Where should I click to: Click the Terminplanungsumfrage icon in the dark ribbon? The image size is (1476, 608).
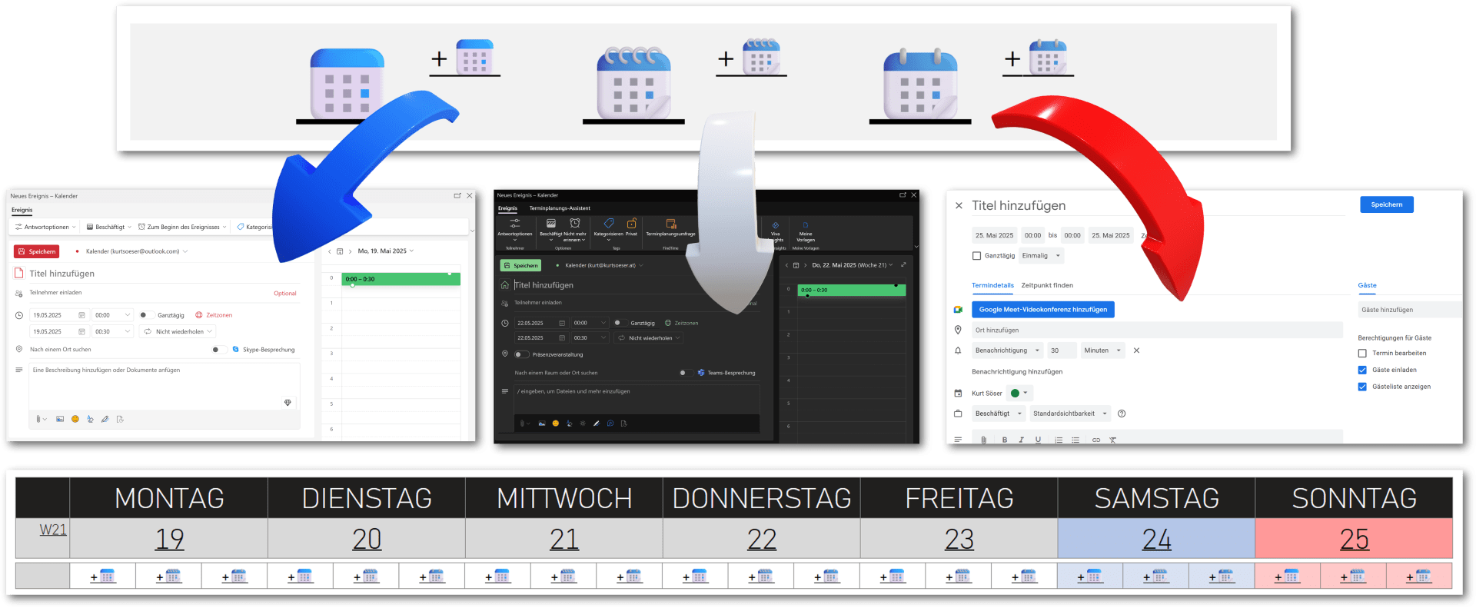click(x=670, y=224)
